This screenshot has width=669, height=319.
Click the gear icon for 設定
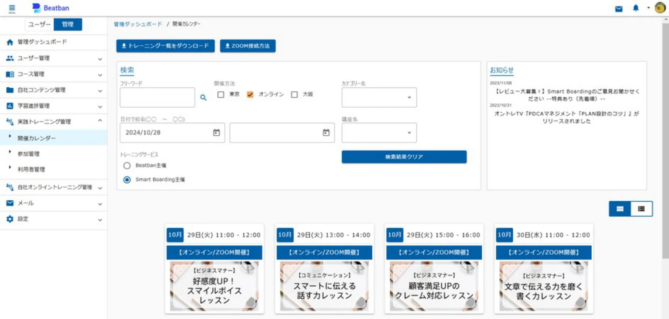coord(10,219)
